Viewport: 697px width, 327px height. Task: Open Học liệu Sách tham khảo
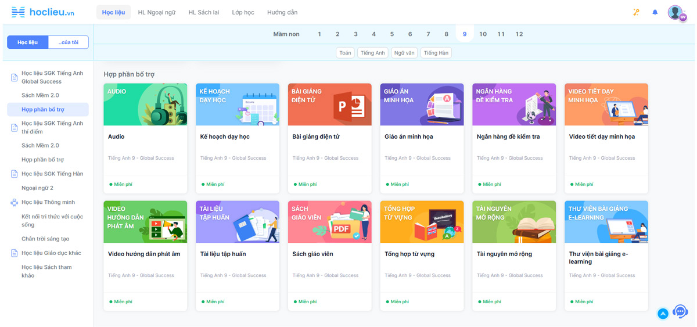click(x=46, y=271)
